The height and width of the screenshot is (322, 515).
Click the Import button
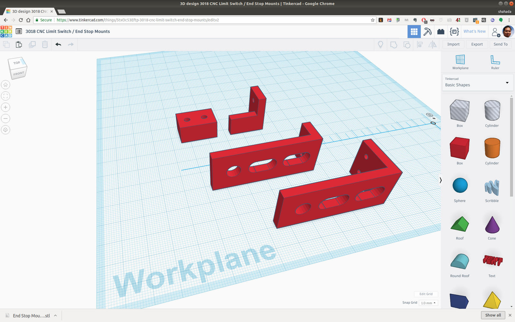(x=453, y=44)
